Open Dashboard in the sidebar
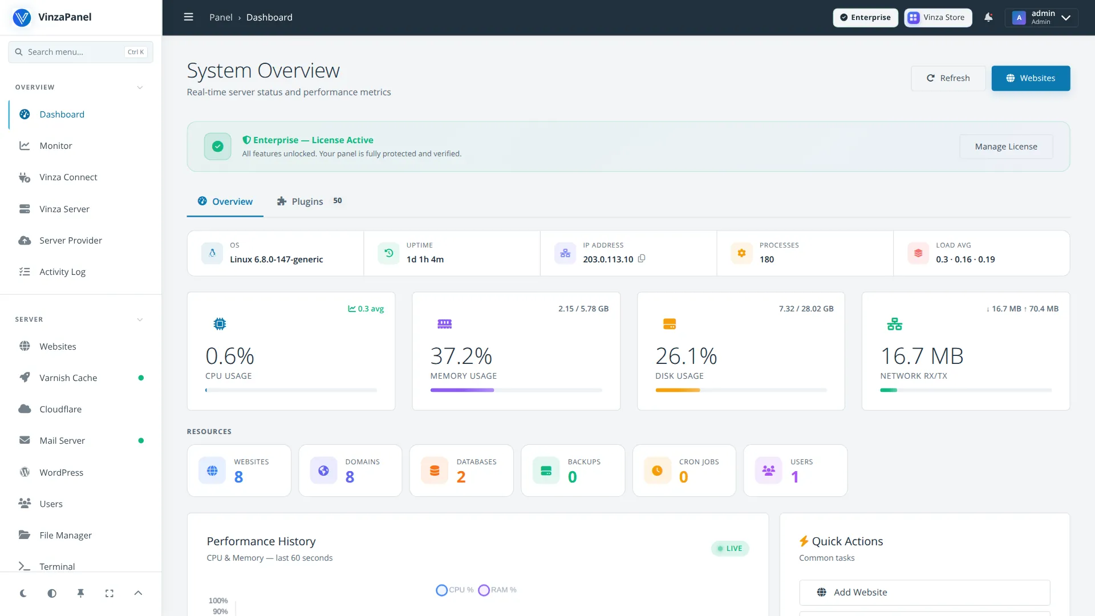The image size is (1095, 616). [x=81, y=114]
